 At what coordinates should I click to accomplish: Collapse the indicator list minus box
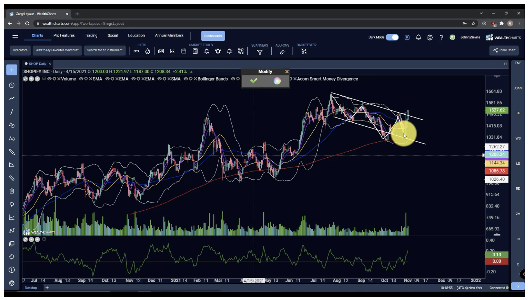click(44, 79)
